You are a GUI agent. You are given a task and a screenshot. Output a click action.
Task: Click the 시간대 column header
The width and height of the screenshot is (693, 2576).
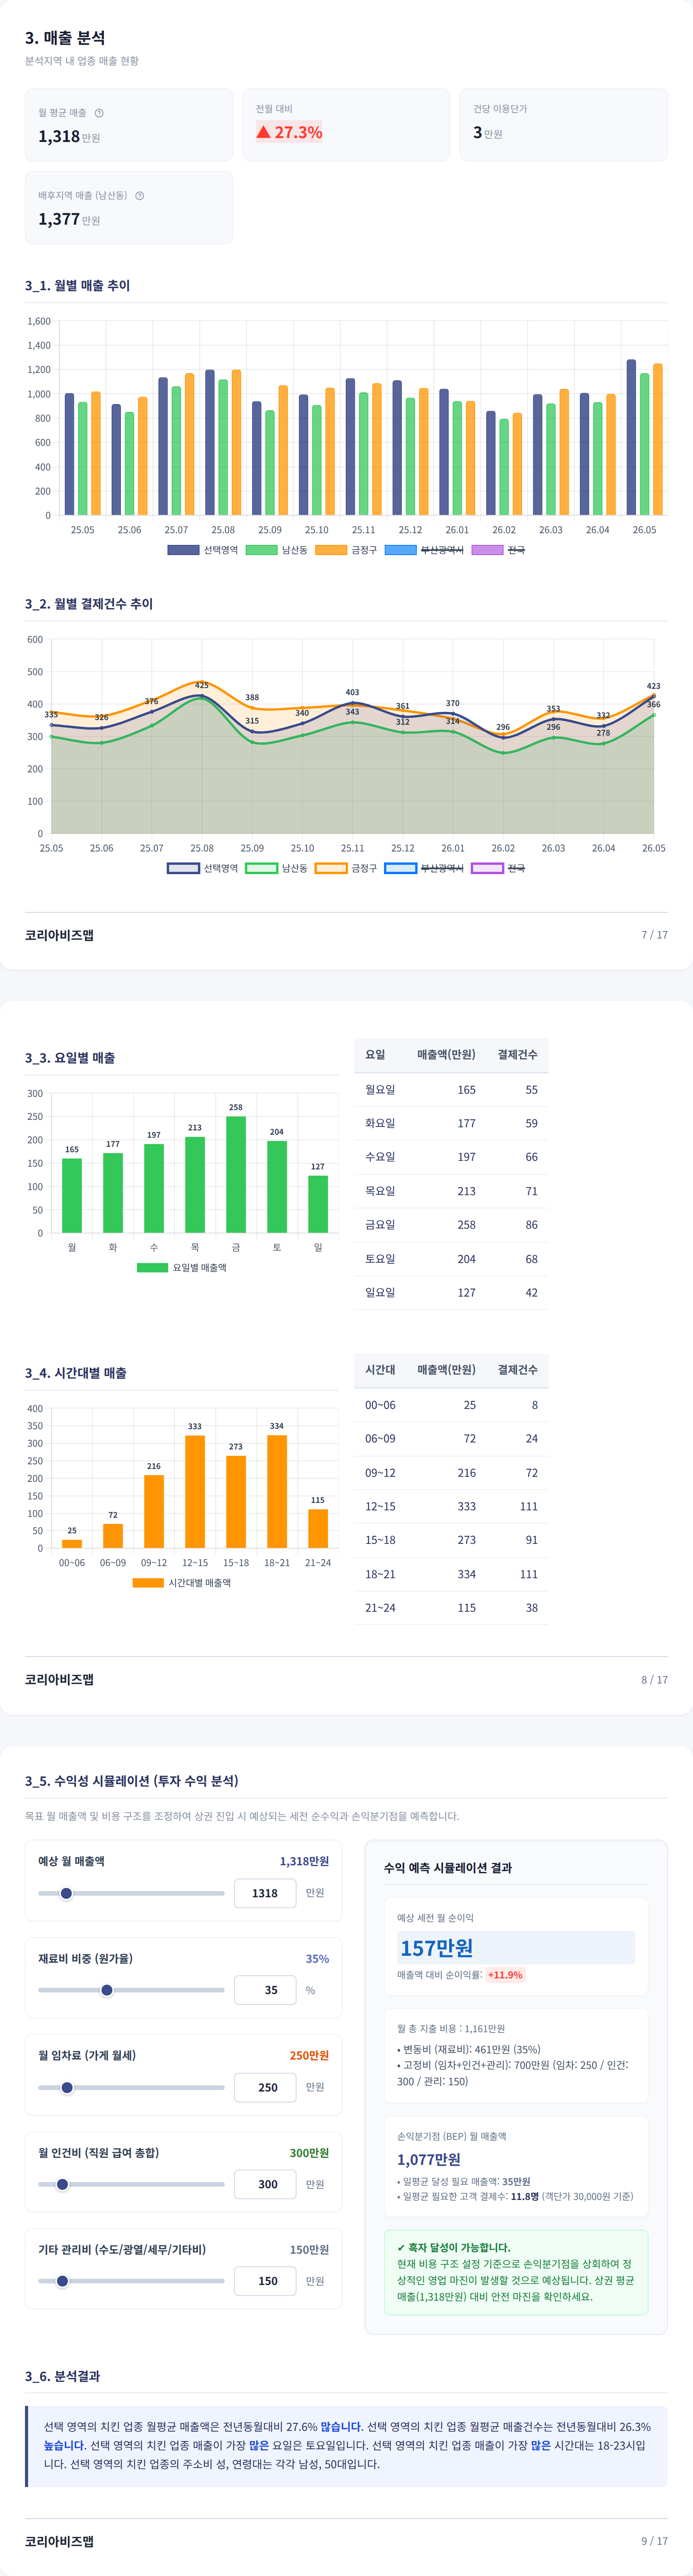[380, 1370]
